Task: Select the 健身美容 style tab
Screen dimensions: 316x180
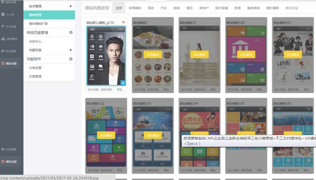Action: click(x=254, y=8)
